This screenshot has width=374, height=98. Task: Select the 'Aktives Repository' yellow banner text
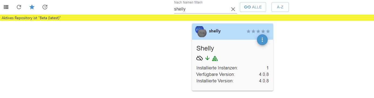pos(31,18)
